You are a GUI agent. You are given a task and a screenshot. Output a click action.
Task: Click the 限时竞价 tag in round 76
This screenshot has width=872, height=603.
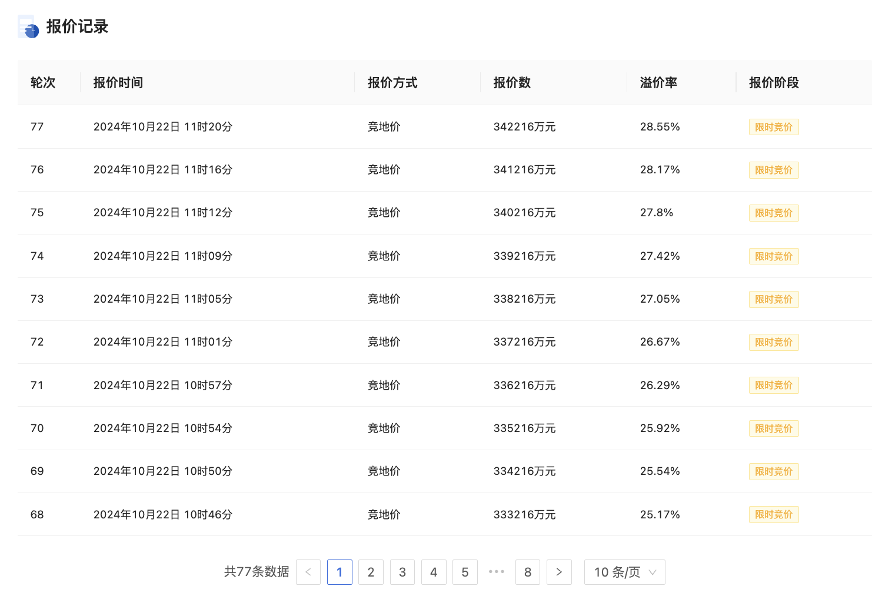point(774,170)
